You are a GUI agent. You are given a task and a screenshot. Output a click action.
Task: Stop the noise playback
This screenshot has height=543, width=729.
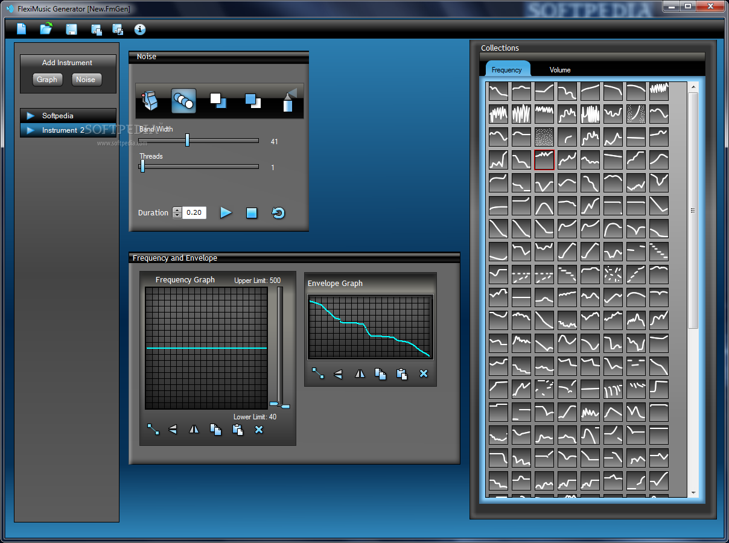pyautogui.click(x=252, y=213)
